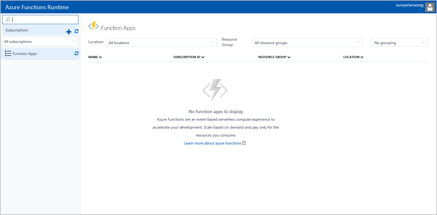Open the All locations dropdown
The height and width of the screenshot is (215, 437).
pyautogui.click(x=162, y=43)
